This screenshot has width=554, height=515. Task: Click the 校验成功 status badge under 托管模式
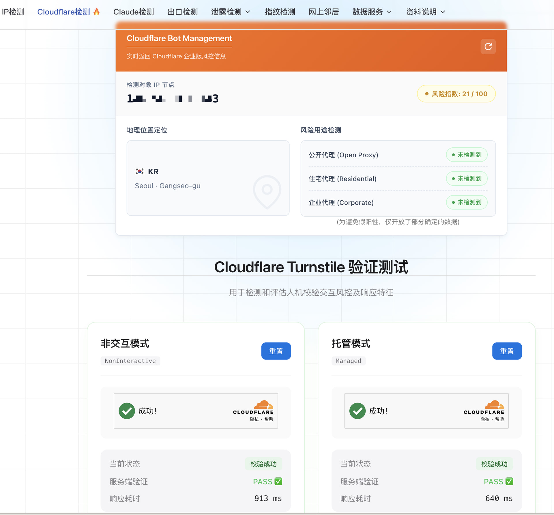(x=494, y=464)
